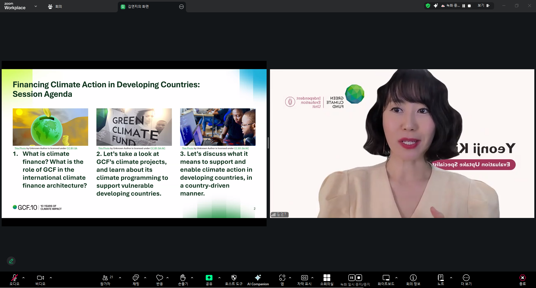536x288 pixels.
Task: Launch AI Companion from toolbar
Action: pos(258,280)
